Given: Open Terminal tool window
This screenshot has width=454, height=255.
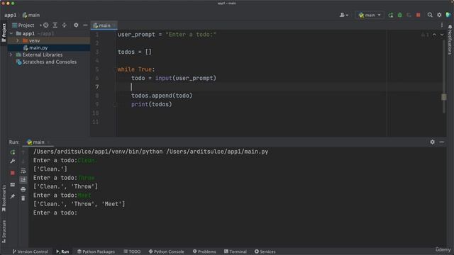Looking at the screenshot, I should [236, 251].
